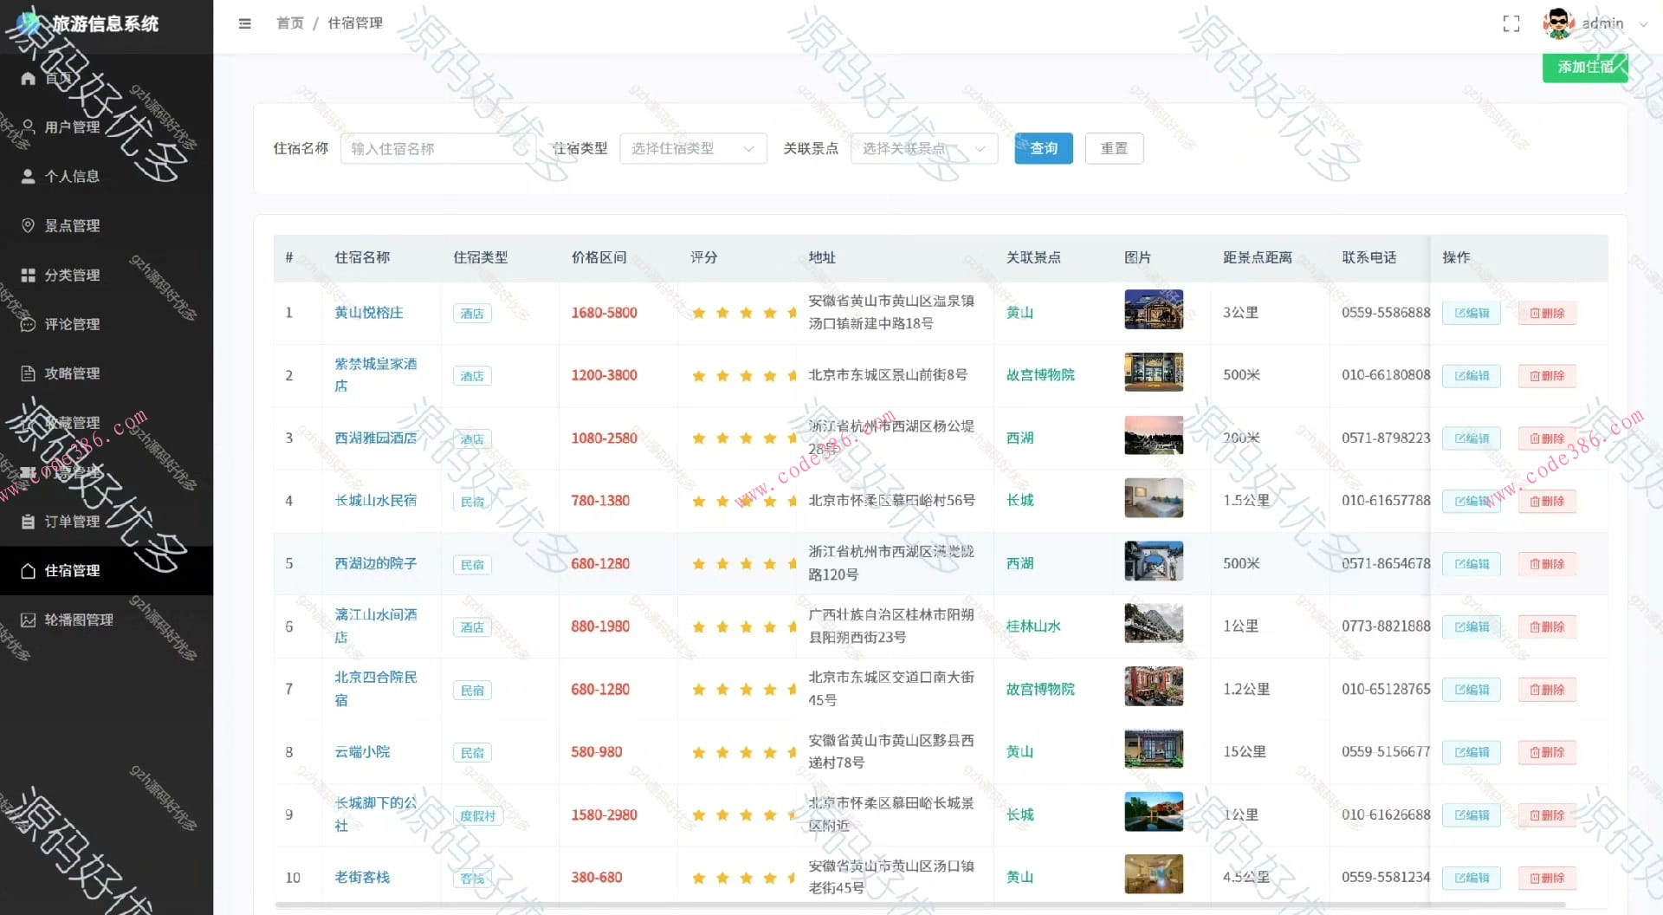This screenshot has width=1663, height=915.
Task: Open 订单管理 using its list icon
Action: 29,521
